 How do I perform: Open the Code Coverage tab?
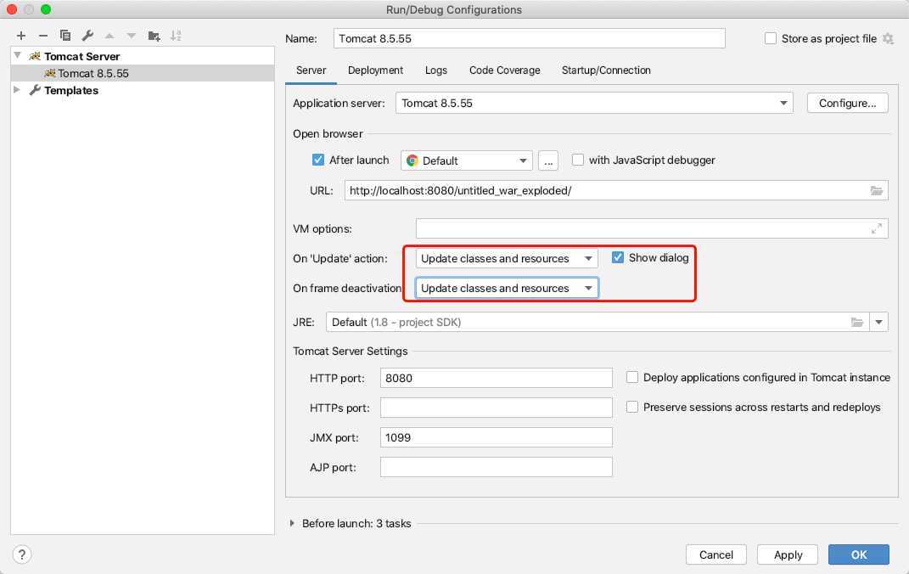(504, 70)
